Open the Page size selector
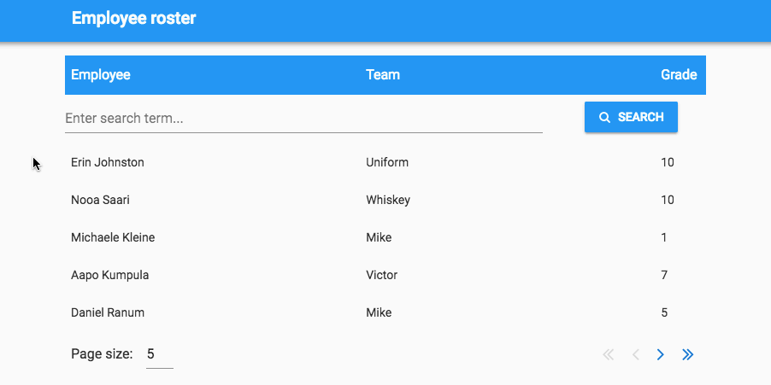 pyautogui.click(x=159, y=354)
